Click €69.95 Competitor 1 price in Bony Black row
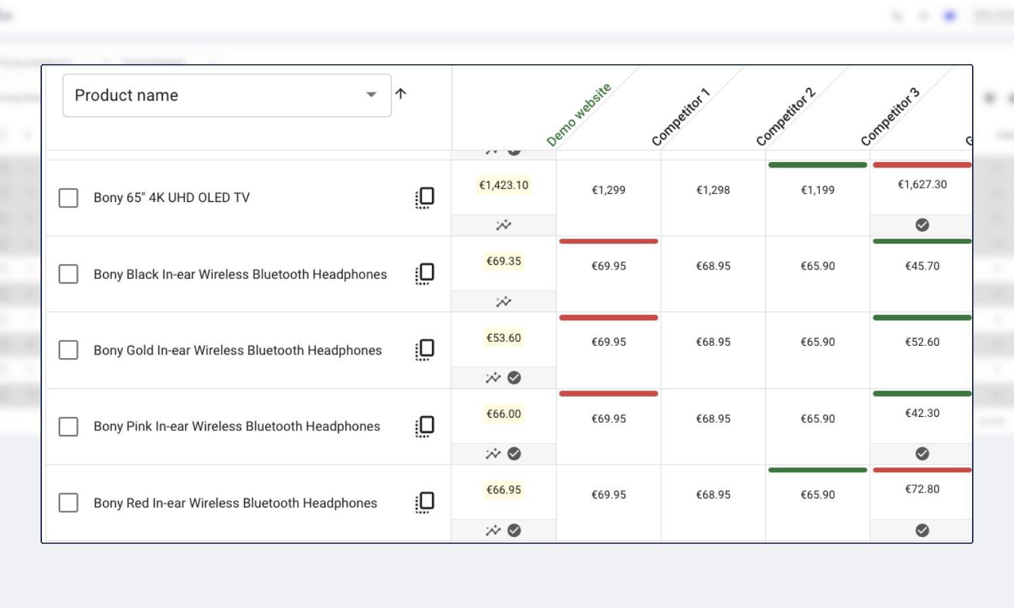The width and height of the screenshot is (1014, 608). pos(608,266)
